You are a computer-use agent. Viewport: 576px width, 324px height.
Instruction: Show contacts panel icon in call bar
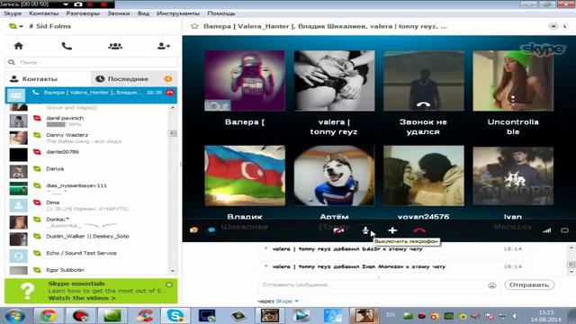coord(194,230)
